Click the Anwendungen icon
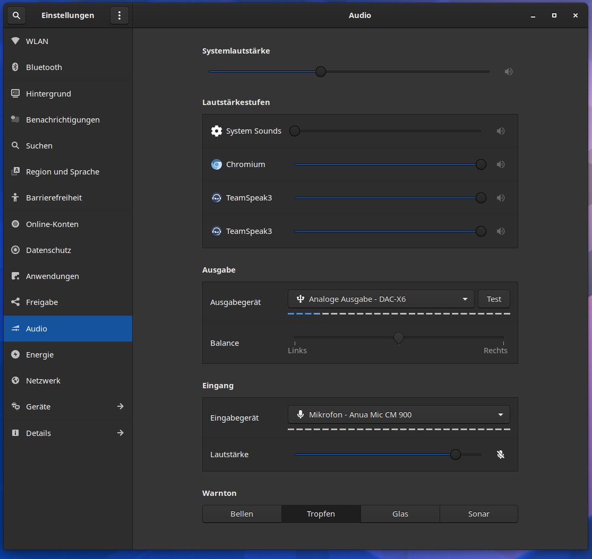The height and width of the screenshot is (559, 592). (15, 276)
